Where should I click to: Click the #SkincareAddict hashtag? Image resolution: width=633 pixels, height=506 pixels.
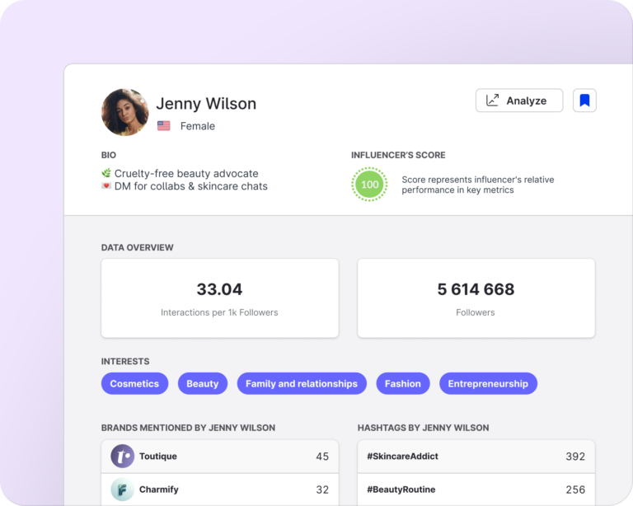click(402, 457)
